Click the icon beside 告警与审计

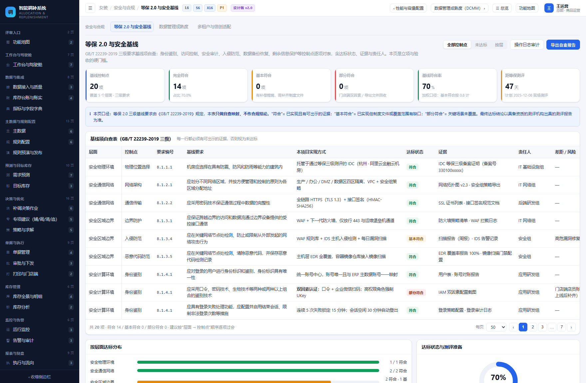click(8, 341)
